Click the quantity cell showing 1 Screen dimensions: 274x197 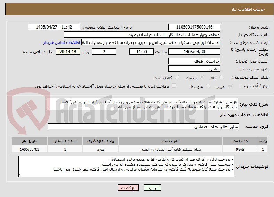(x=65, y=149)
